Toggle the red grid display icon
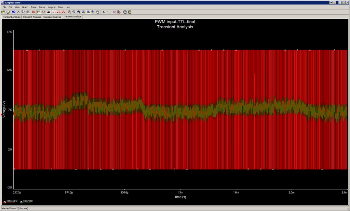350x211 pixels. click(x=34, y=12)
